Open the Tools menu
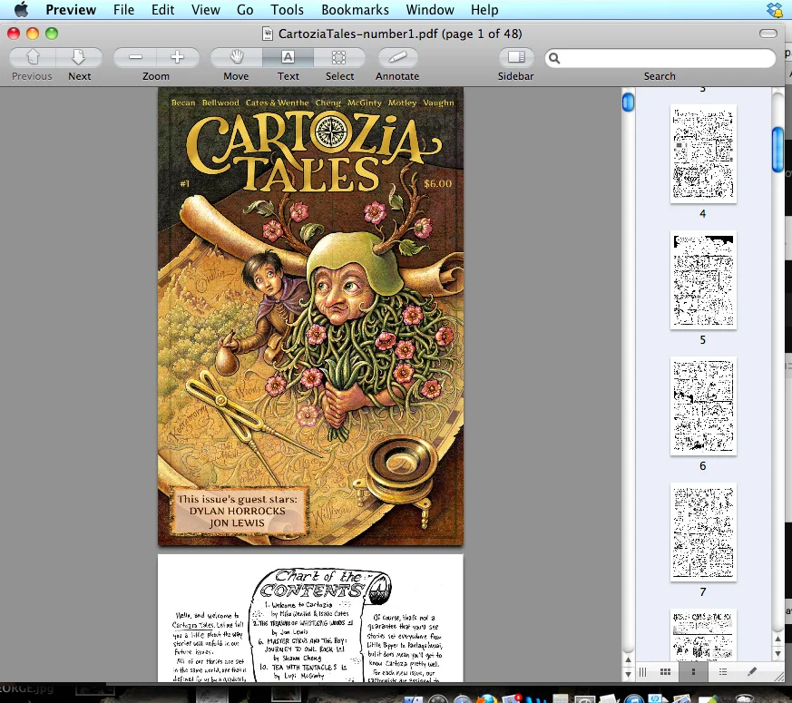Screen dimensions: 792x703 (287, 10)
